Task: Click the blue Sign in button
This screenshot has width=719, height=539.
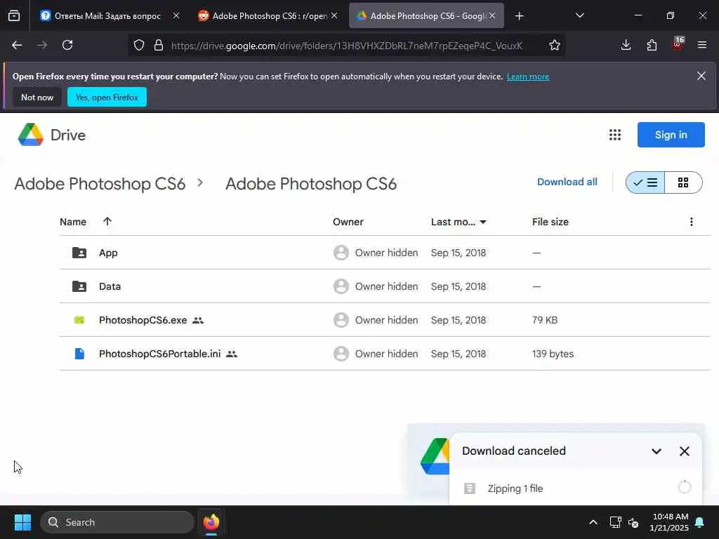Action: [x=671, y=135]
